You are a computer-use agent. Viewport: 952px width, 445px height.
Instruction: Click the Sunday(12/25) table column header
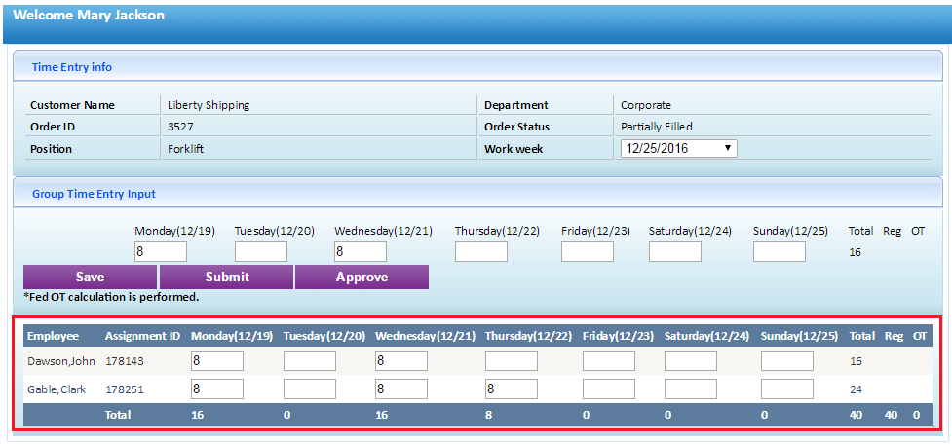pyautogui.click(x=799, y=336)
